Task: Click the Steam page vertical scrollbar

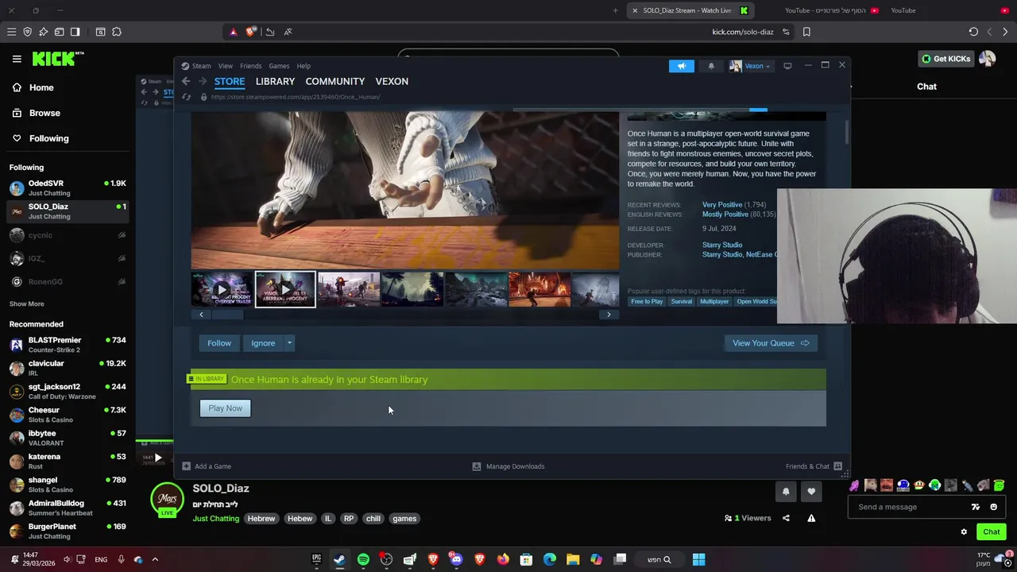Action: click(847, 132)
